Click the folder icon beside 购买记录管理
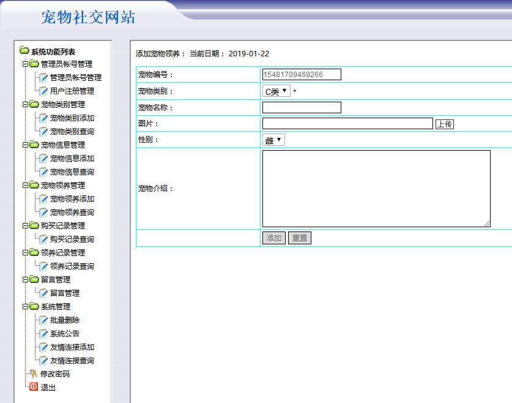The image size is (512, 403). pos(34,225)
